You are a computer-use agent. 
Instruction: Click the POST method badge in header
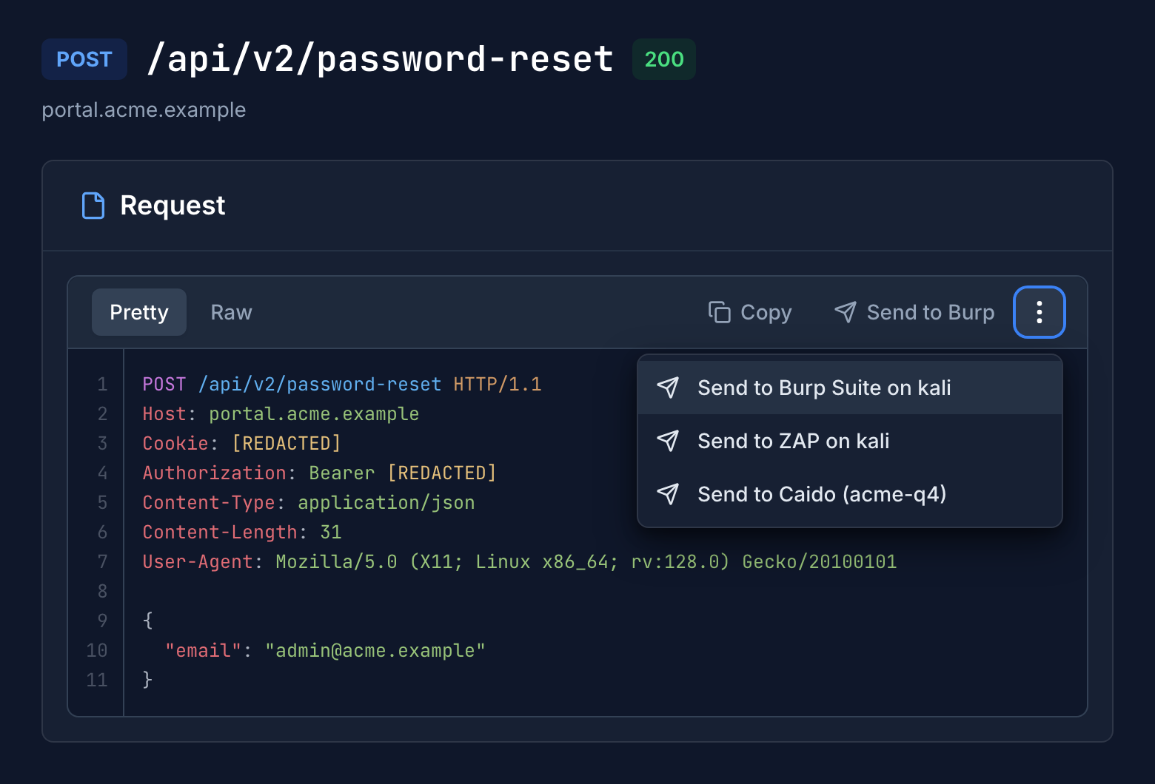pos(84,59)
